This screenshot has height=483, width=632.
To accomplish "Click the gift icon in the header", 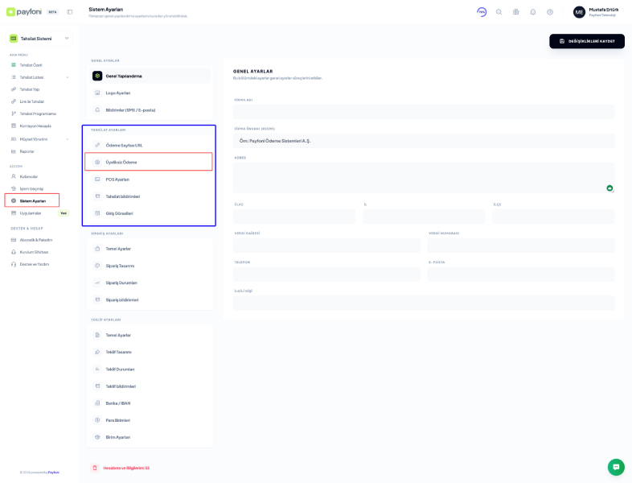I will click(515, 12).
